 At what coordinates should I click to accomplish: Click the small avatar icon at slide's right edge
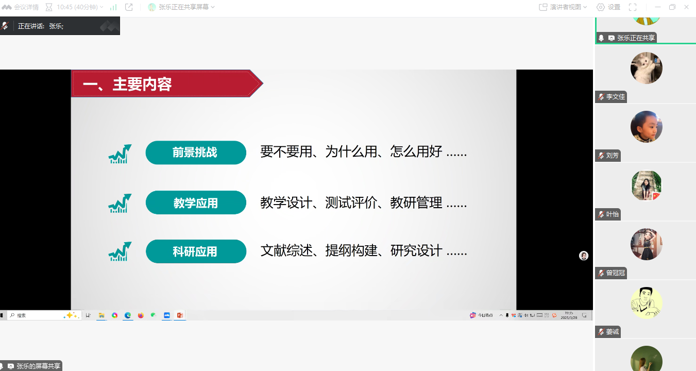point(583,256)
